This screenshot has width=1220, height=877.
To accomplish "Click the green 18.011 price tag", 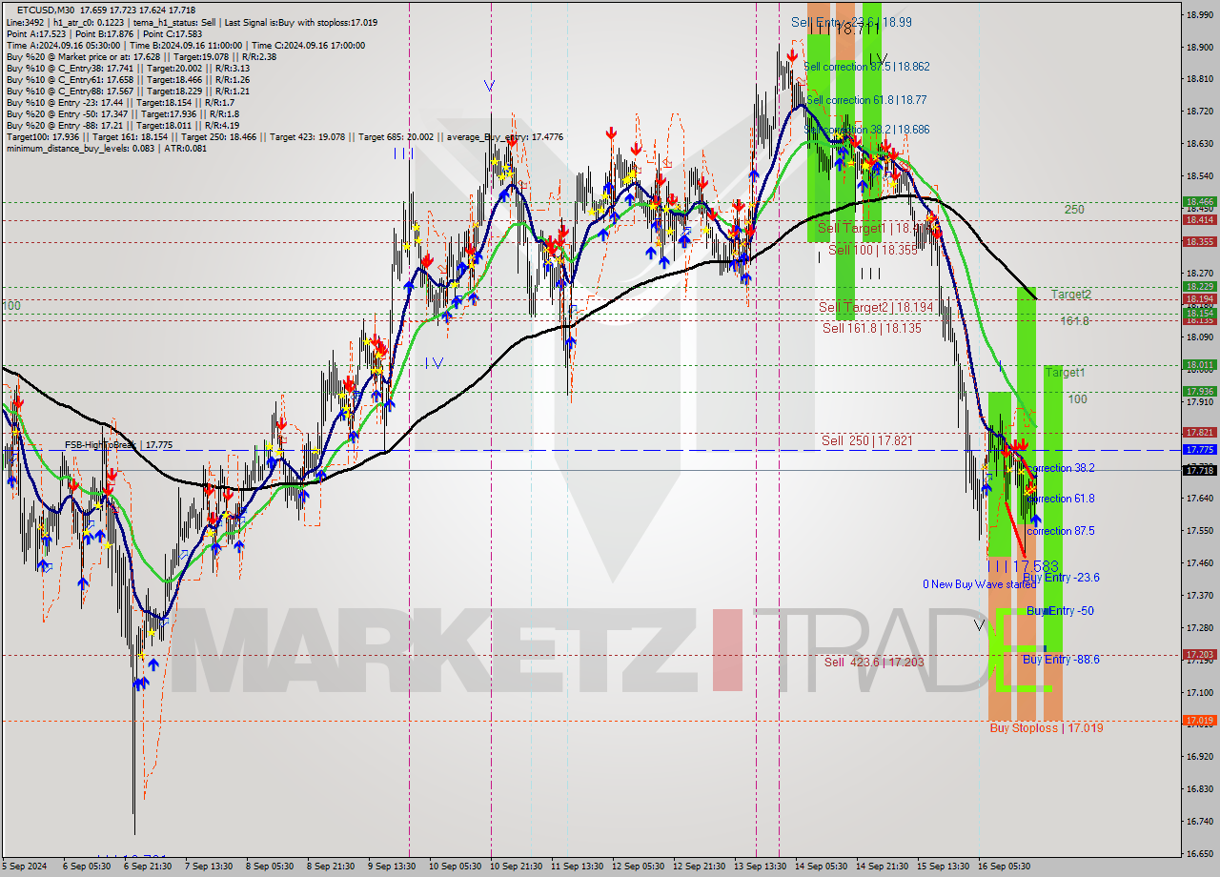I will coord(1199,365).
